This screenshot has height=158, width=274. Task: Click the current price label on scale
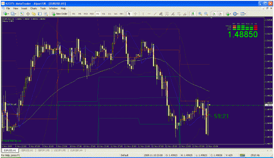point(269,105)
